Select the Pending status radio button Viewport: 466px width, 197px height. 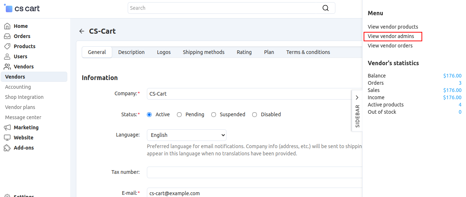179,114
